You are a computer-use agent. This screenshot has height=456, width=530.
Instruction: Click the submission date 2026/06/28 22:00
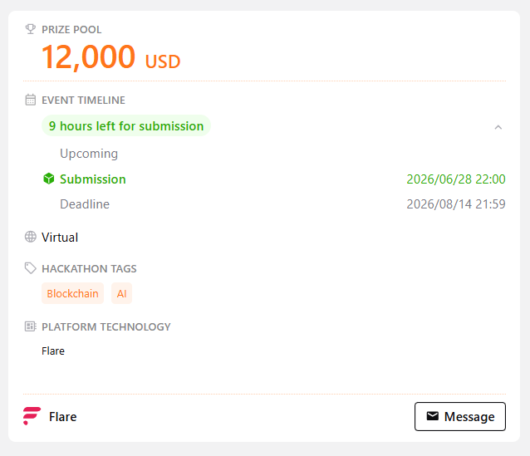tap(456, 179)
